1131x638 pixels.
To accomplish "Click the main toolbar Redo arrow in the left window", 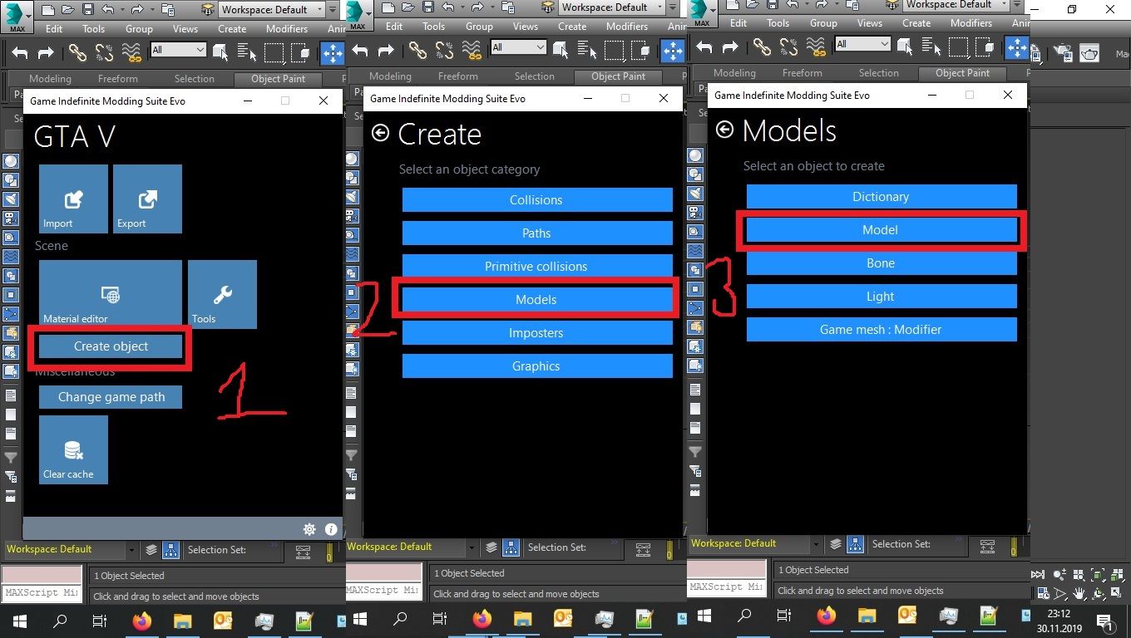I will pyautogui.click(x=46, y=53).
